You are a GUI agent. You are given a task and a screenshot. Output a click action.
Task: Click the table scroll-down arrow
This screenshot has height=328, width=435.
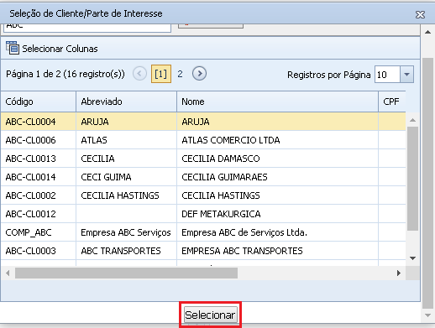click(x=412, y=258)
